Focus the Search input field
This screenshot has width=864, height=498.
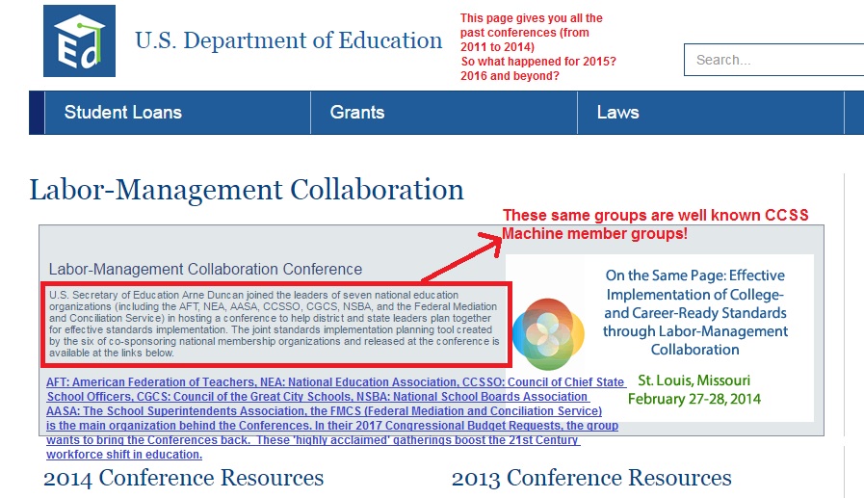(x=773, y=60)
